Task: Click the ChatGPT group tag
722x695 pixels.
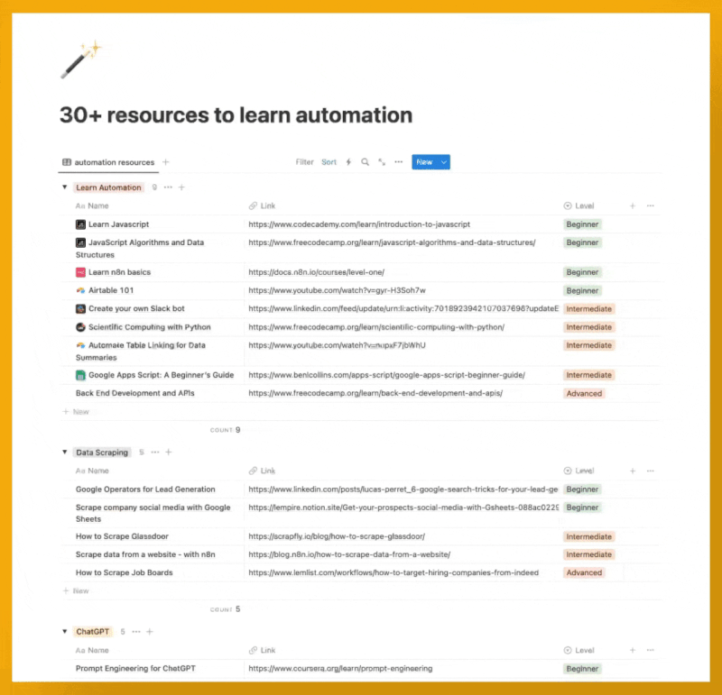Action: point(93,632)
